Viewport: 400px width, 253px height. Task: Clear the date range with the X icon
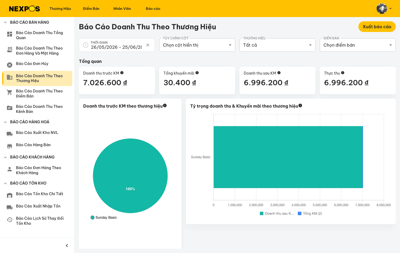[148, 45]
